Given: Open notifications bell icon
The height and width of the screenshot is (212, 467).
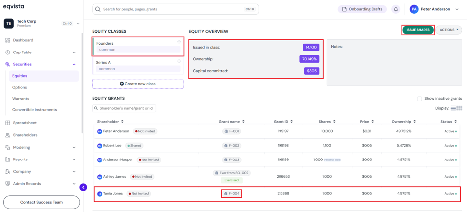Looking at the screenshot, I should coord(396,9).
